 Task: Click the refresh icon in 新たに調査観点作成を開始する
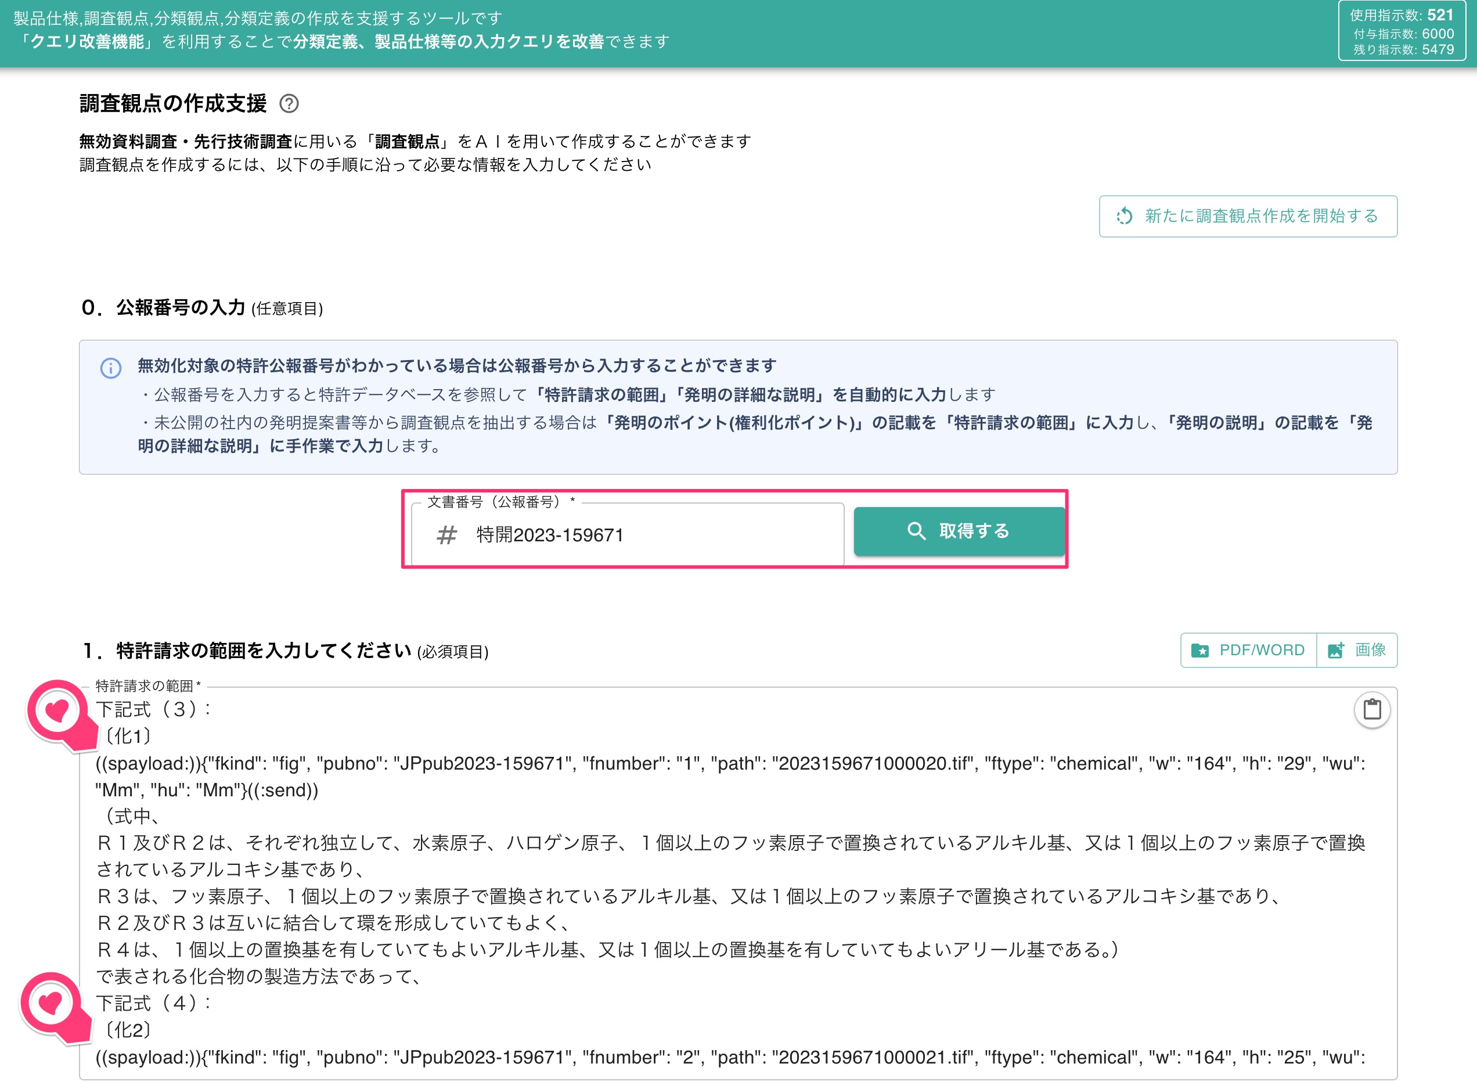point(1125,216)
